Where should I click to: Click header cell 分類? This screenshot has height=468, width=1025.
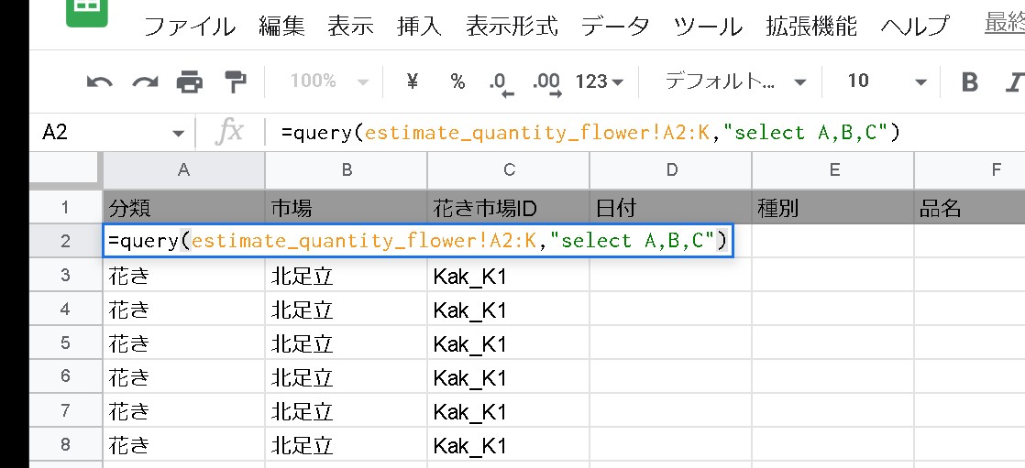(183, 208)
